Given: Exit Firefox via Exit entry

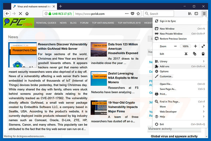Looking at the screenshot, I should tap(180, 124).
